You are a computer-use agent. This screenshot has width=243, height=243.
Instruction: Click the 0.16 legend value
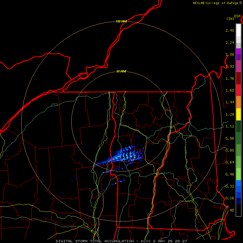[230, 198]
